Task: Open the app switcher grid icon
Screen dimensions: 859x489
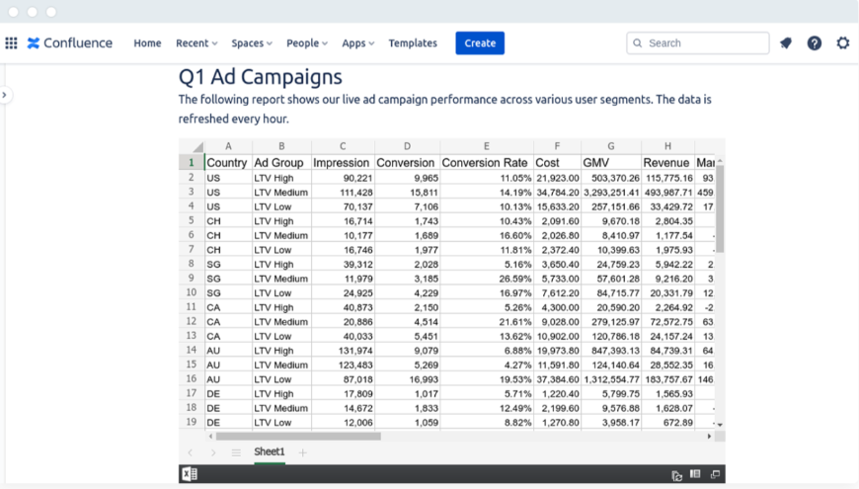Action: click(x=12, y=43)
